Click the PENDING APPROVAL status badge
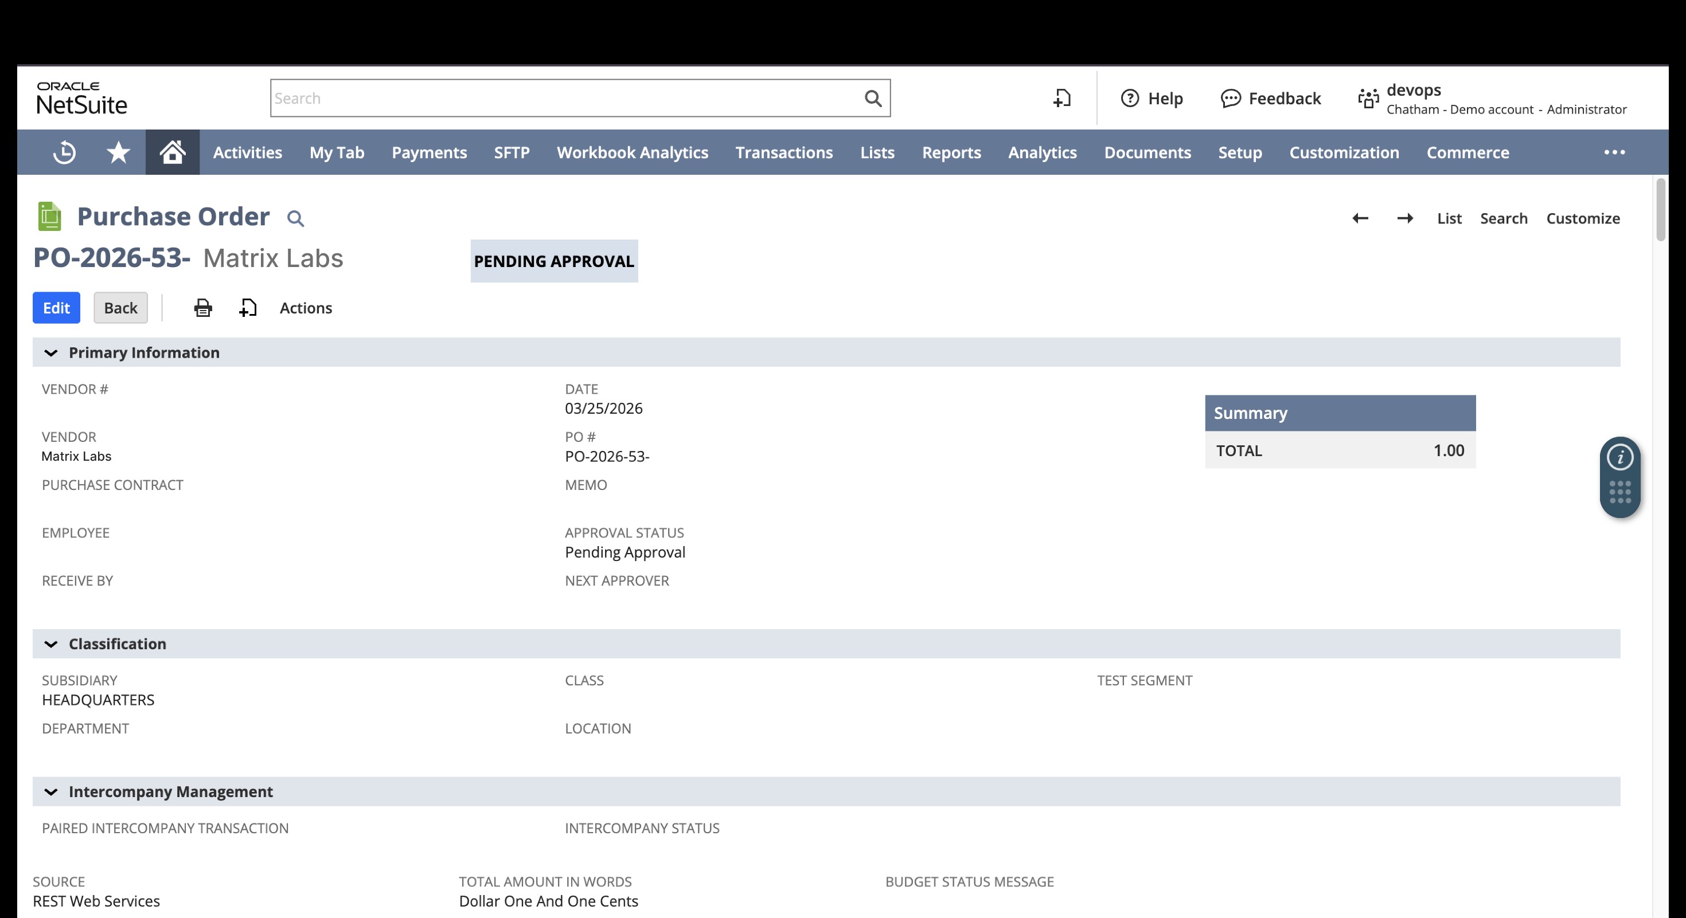This screenshot has height=918, width=1686. click(554, 261)
